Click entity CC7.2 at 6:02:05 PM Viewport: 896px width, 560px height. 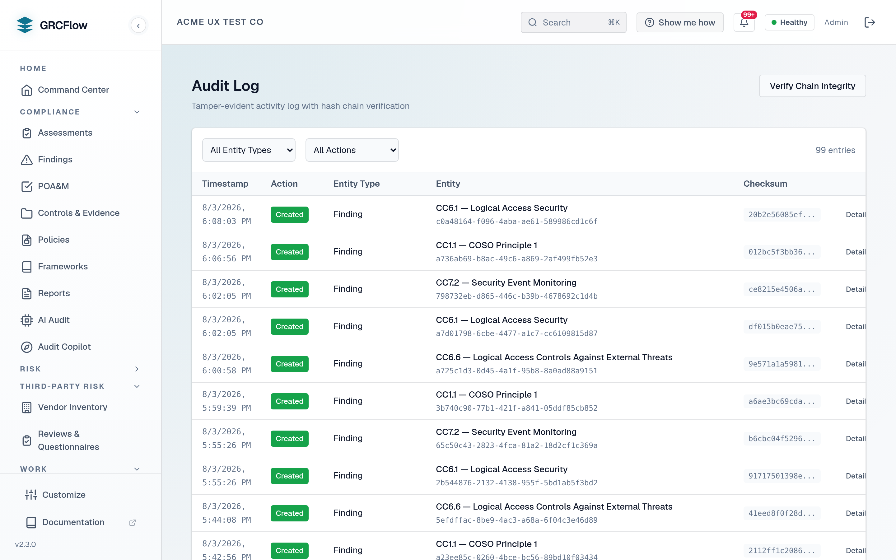(506, 282)
